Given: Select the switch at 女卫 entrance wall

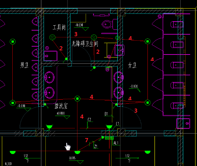Looking at the screenshot, I should point(115,105).
